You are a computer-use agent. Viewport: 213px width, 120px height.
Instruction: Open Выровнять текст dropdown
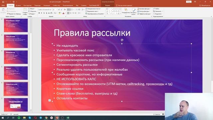pyautogui.click(x=92, y=11)
